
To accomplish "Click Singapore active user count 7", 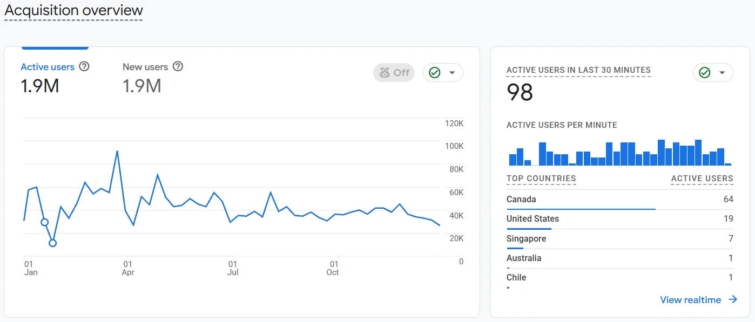I will pos(731,239).
